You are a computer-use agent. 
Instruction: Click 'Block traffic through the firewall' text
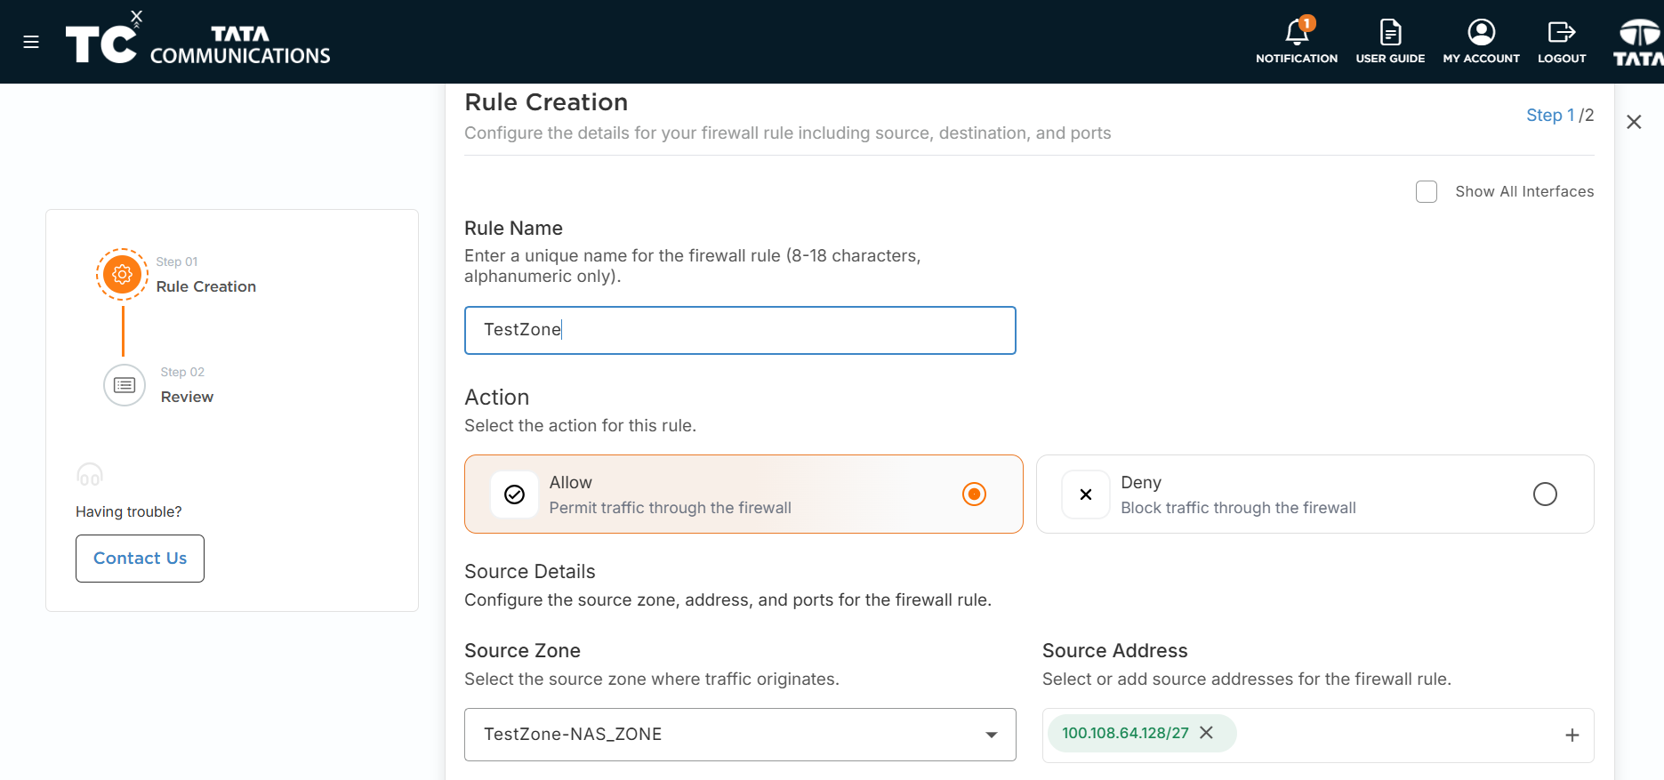coord(1239,508)
